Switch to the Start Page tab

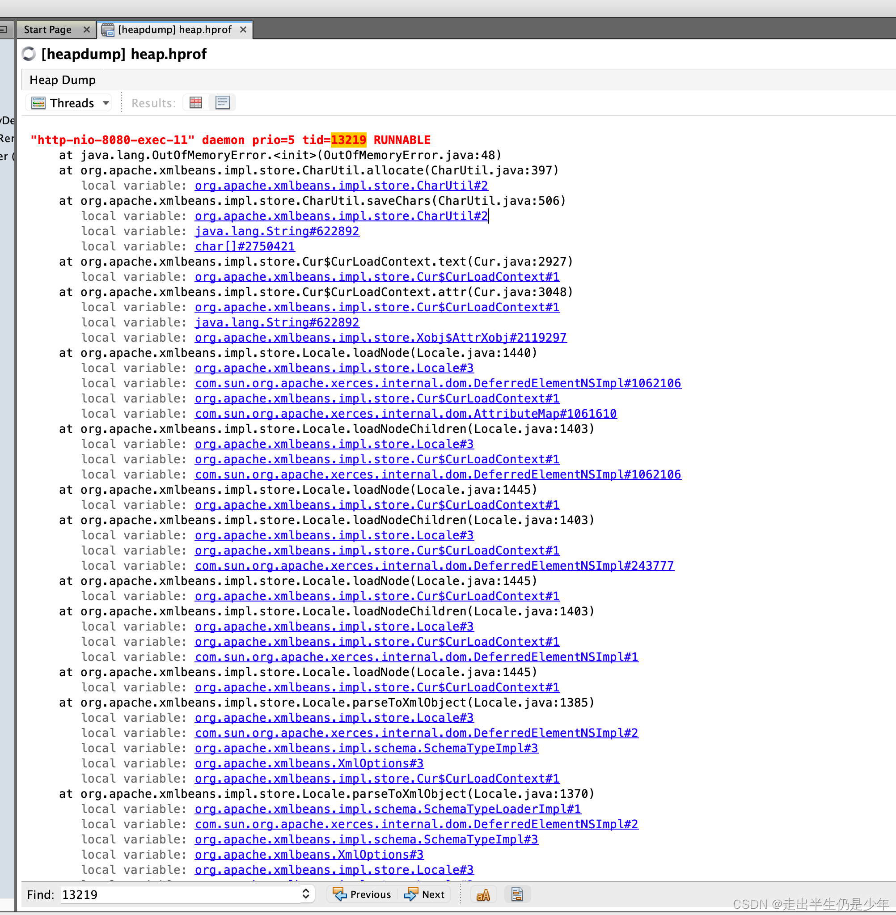click(x=47, y=30)
